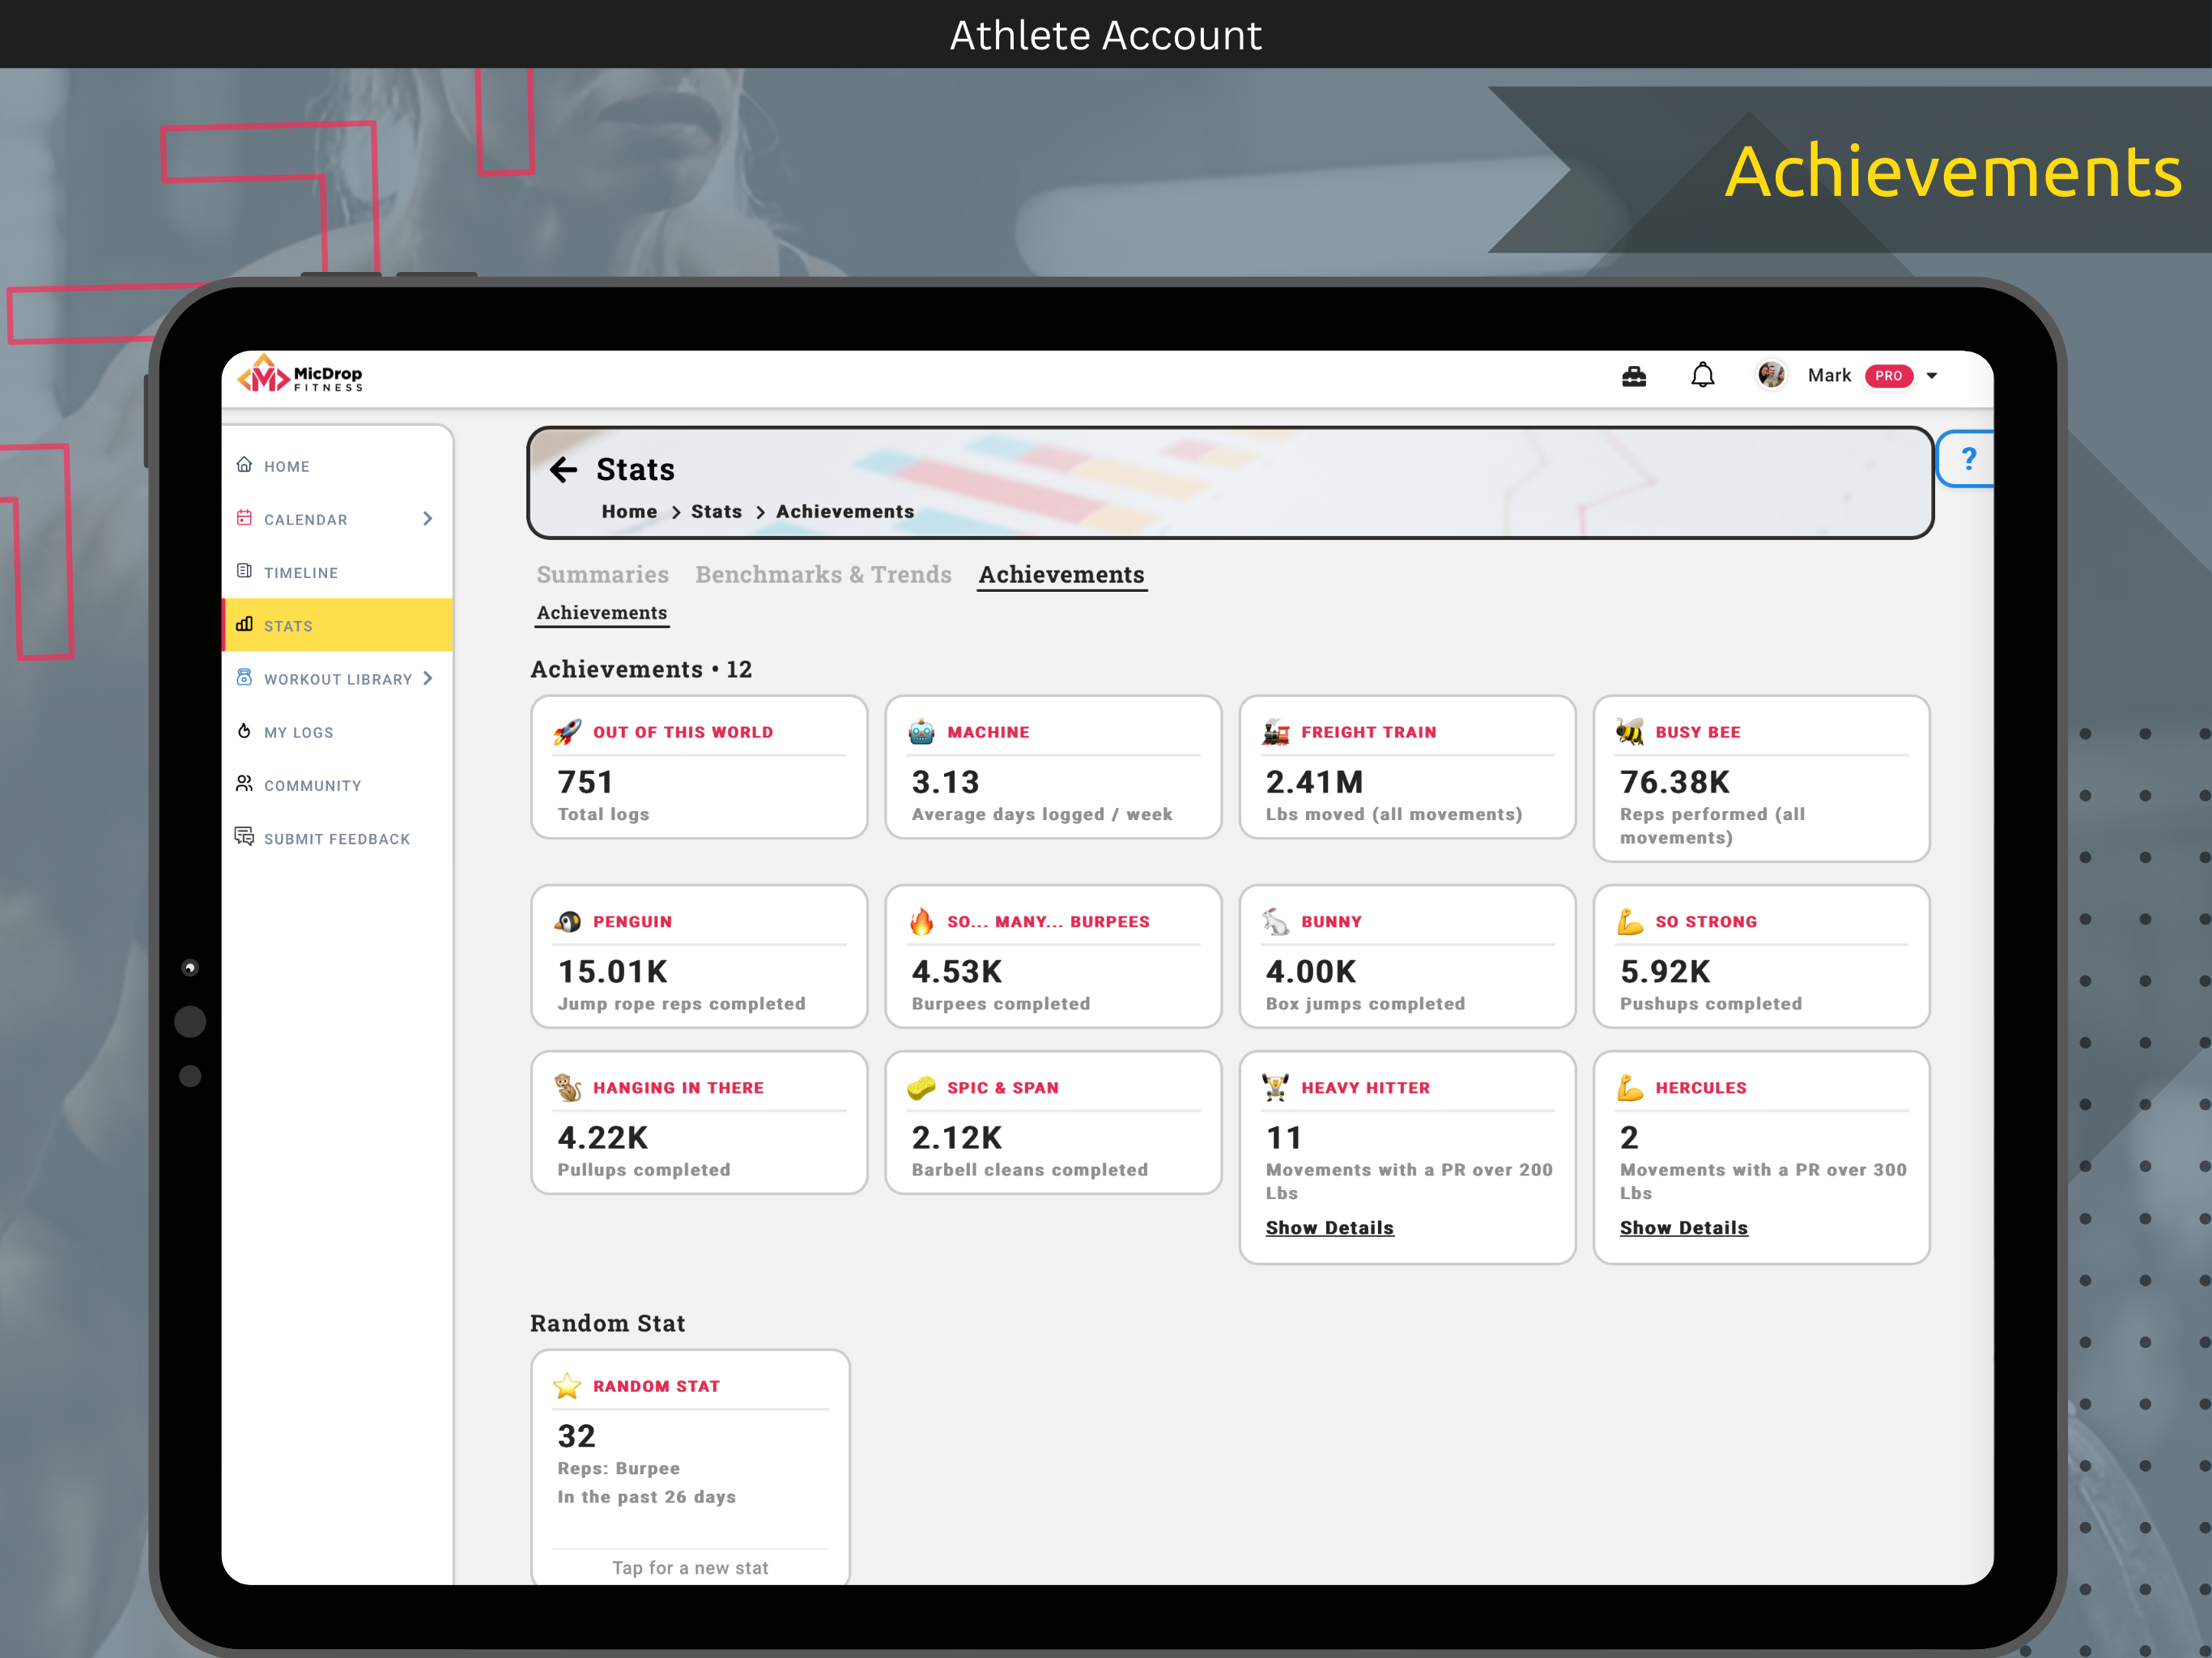Open Workout Library in the sidebar

pos(337,679)
